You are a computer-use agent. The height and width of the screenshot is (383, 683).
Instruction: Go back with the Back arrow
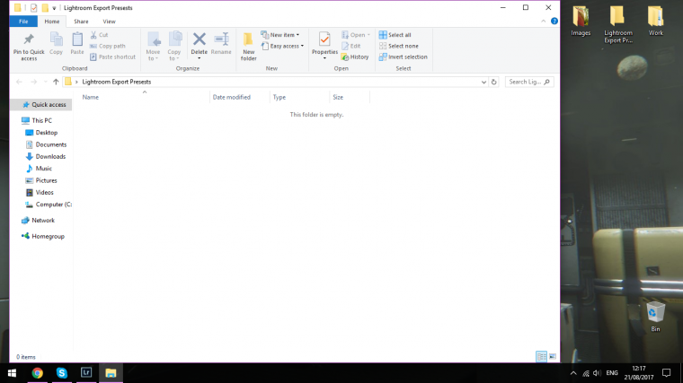click(x=19, y=82)
